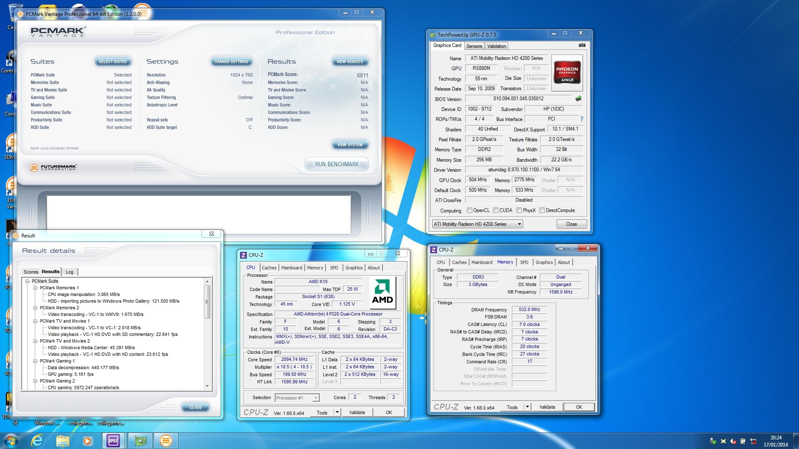
Task: Launch Internet Explorer from the taskbar
Action: point(37,441)
